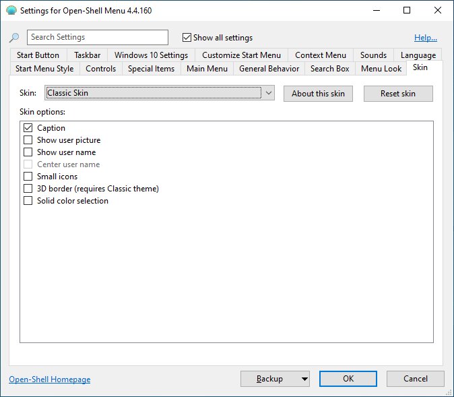Click the Open-Shell seashell title icon
The height and width of the screenshot is (397, 454).
pos(11,10)
